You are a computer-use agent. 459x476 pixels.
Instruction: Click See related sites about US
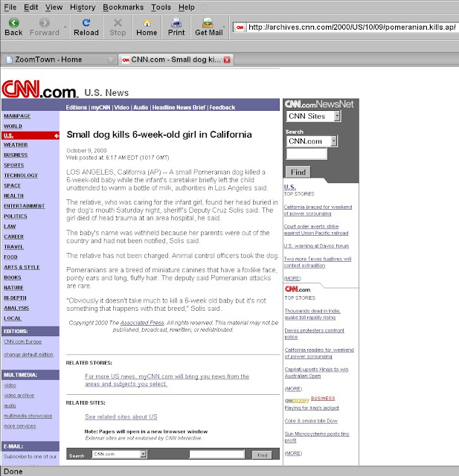click(x=121, y=416)
